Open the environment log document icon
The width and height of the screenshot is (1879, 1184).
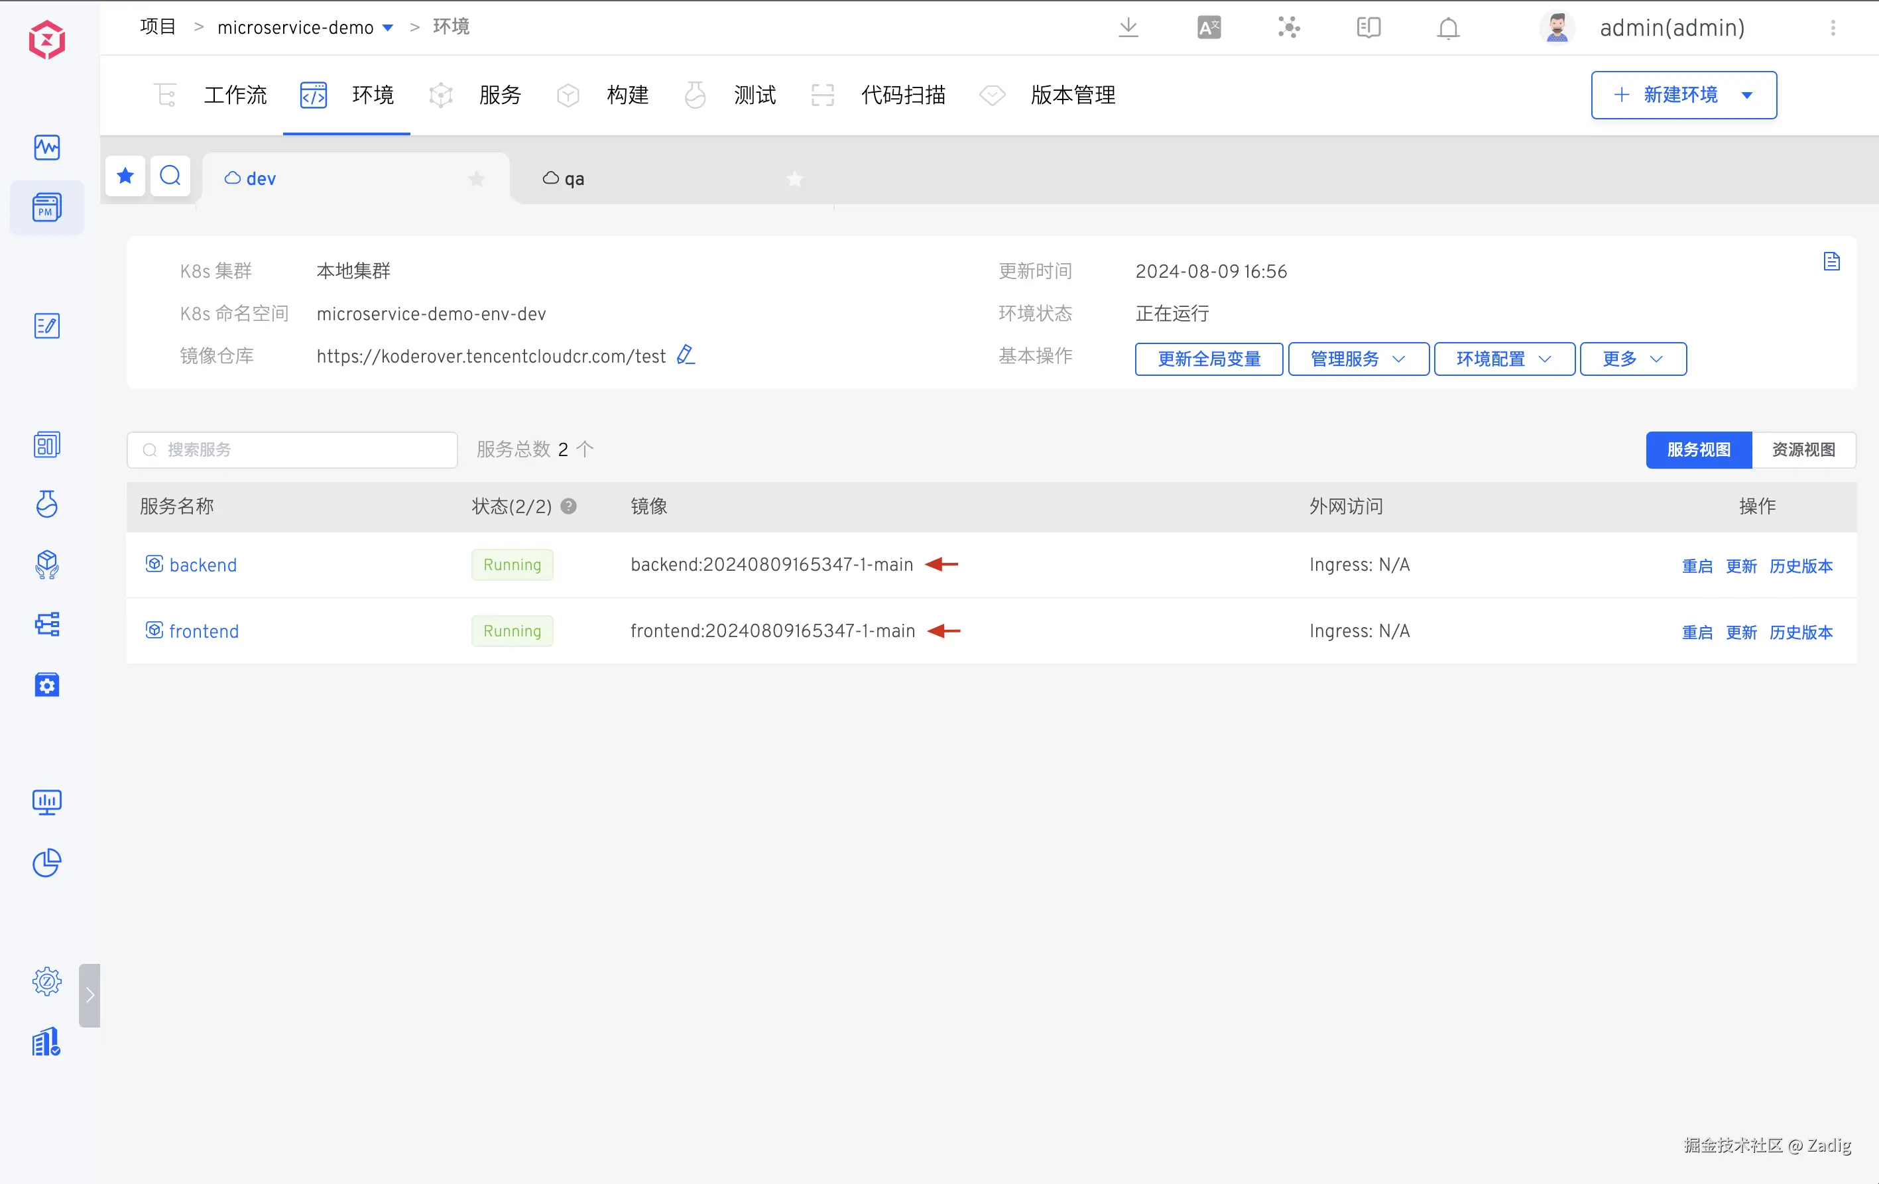pos(1831,262)
